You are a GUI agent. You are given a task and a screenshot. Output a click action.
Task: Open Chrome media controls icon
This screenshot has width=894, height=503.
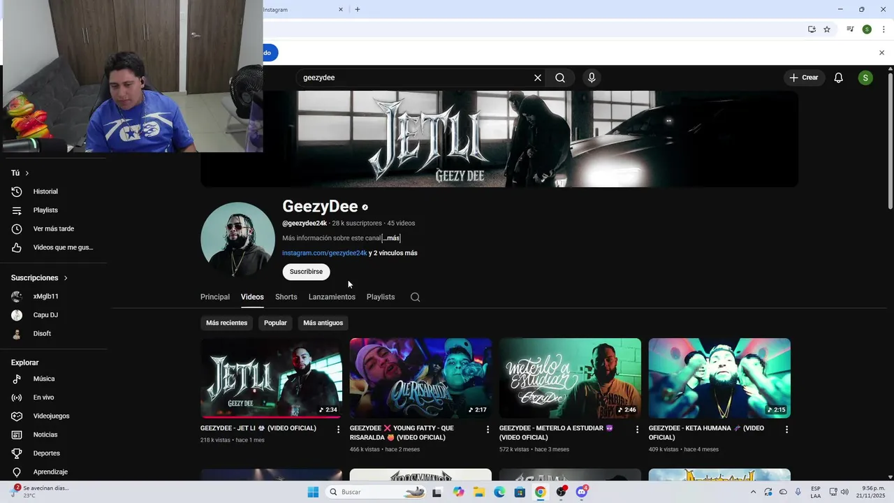pos(850,29)
